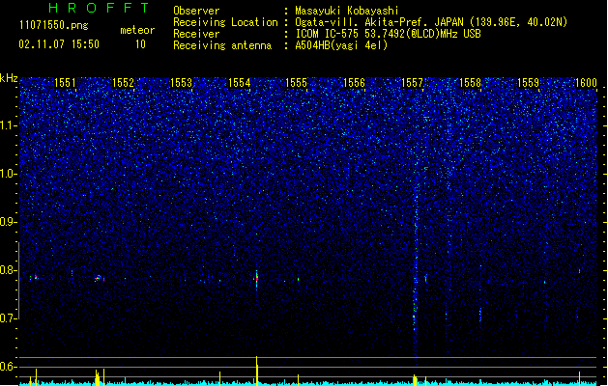The image size is (608, 386).
Task: Click the meteor echo near 1600 at 0.8 kHz
Action: (579, 271)
